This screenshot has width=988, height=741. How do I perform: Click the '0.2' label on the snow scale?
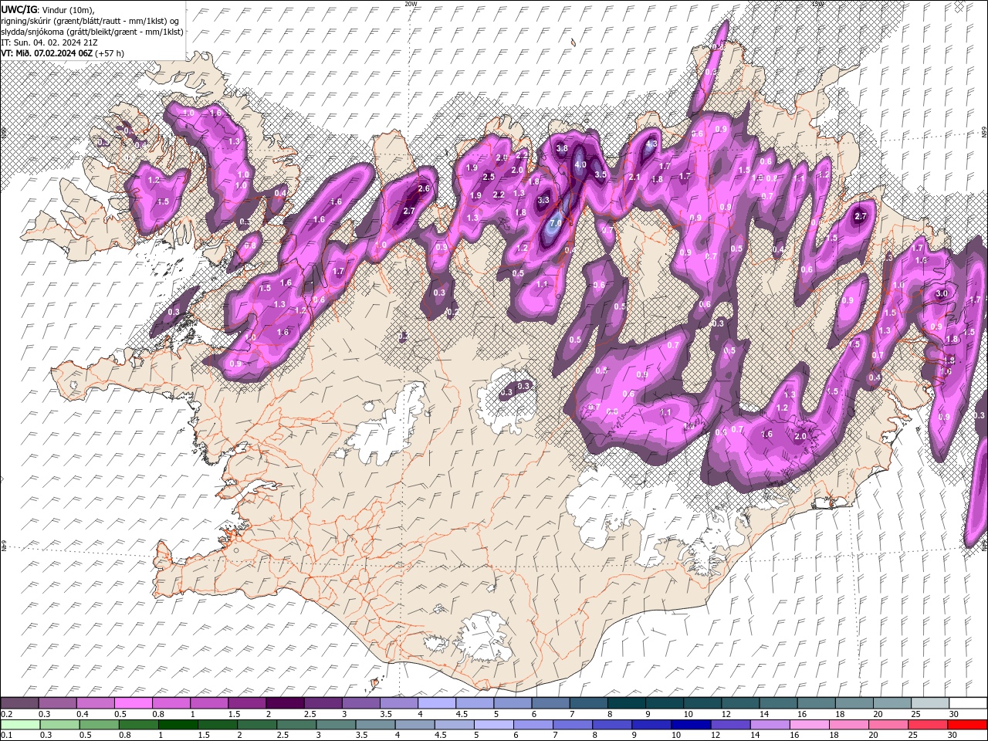[x=6, y=714]
